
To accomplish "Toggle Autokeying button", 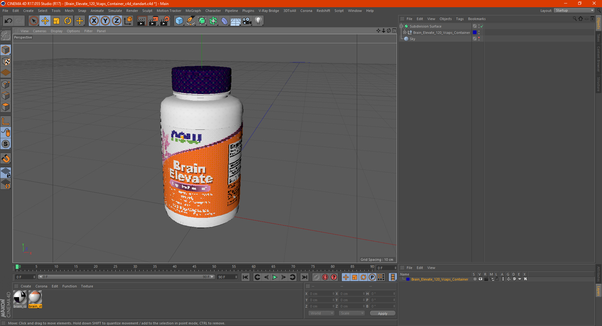I will (x=325, y=277).
